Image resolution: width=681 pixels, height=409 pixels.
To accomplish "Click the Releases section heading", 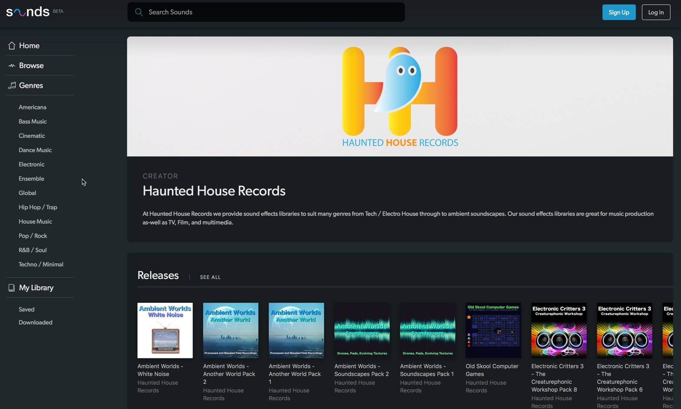I will 158,276.
